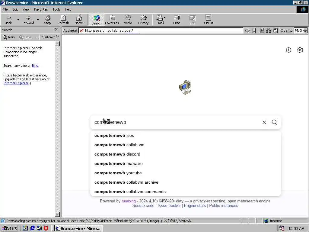
Task: Select suggestion 'computernewb youtube'
Action: coord(186,173)
